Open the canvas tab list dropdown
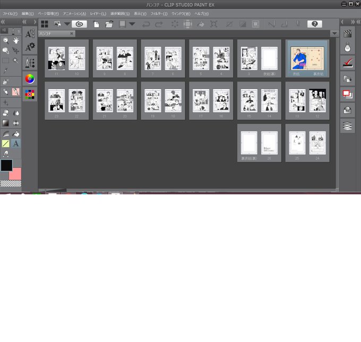The height and width of the screenshot is (342, 361). click(334, 33)
